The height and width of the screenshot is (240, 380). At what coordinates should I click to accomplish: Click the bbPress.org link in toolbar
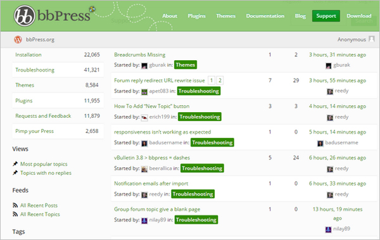40,39
